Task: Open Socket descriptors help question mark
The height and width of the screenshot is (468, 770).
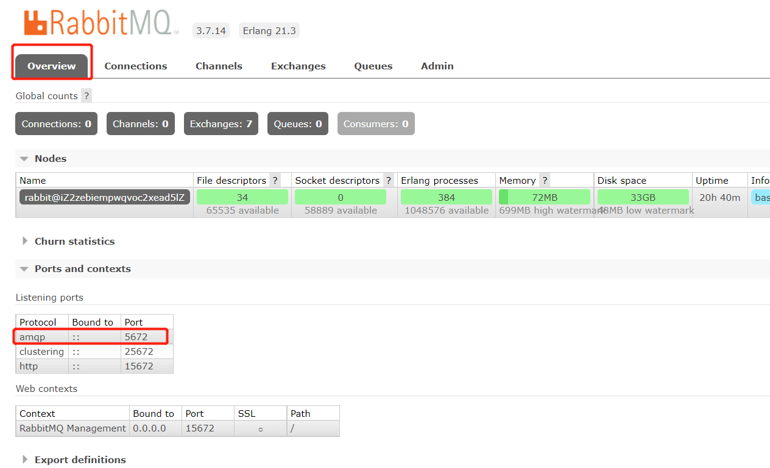Action: pyautogui.click(x=389, y=181)
